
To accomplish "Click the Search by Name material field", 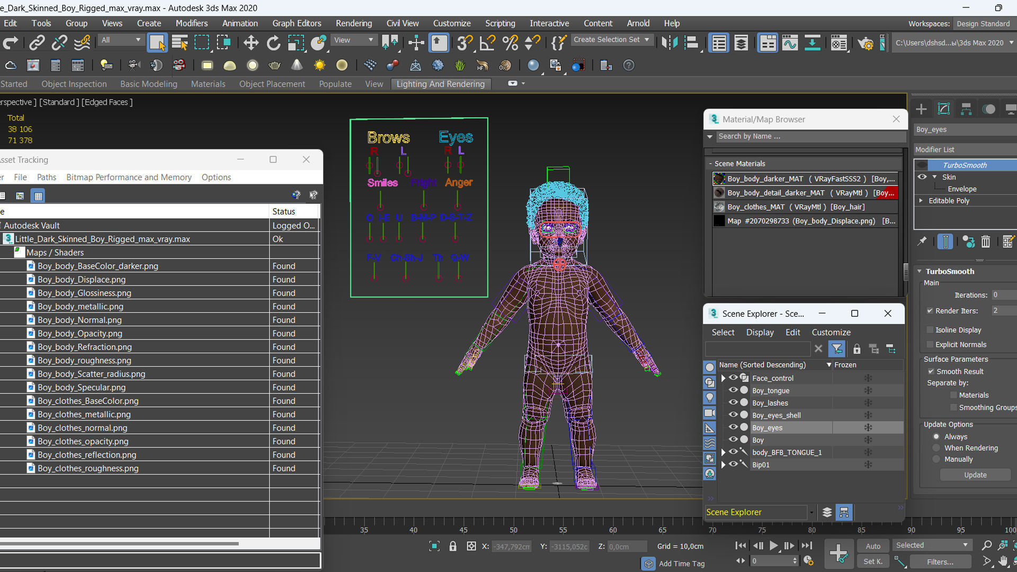I will click(811, 137).
